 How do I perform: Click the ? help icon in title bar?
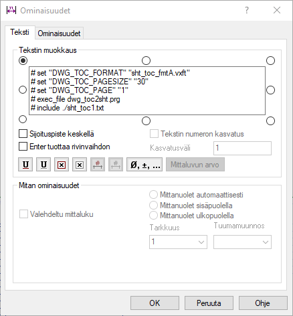(x=247, y=10)
